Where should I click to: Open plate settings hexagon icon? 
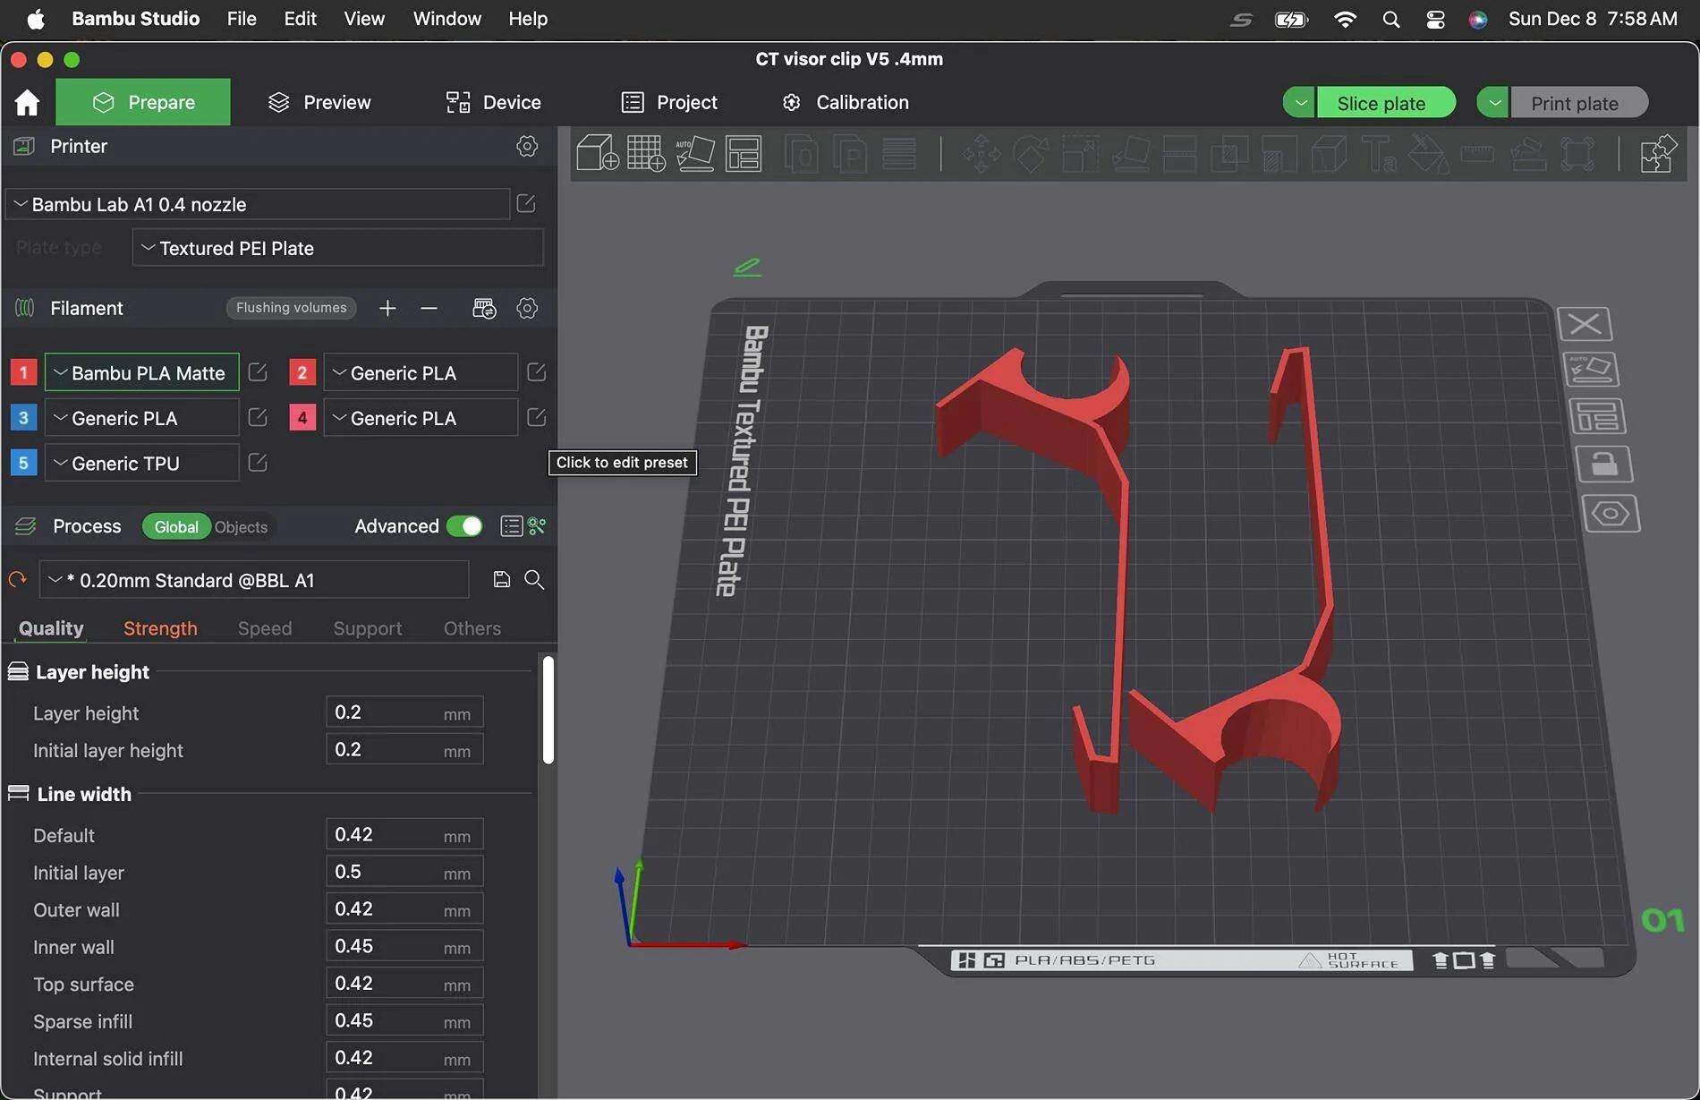tap(1611, 514)
